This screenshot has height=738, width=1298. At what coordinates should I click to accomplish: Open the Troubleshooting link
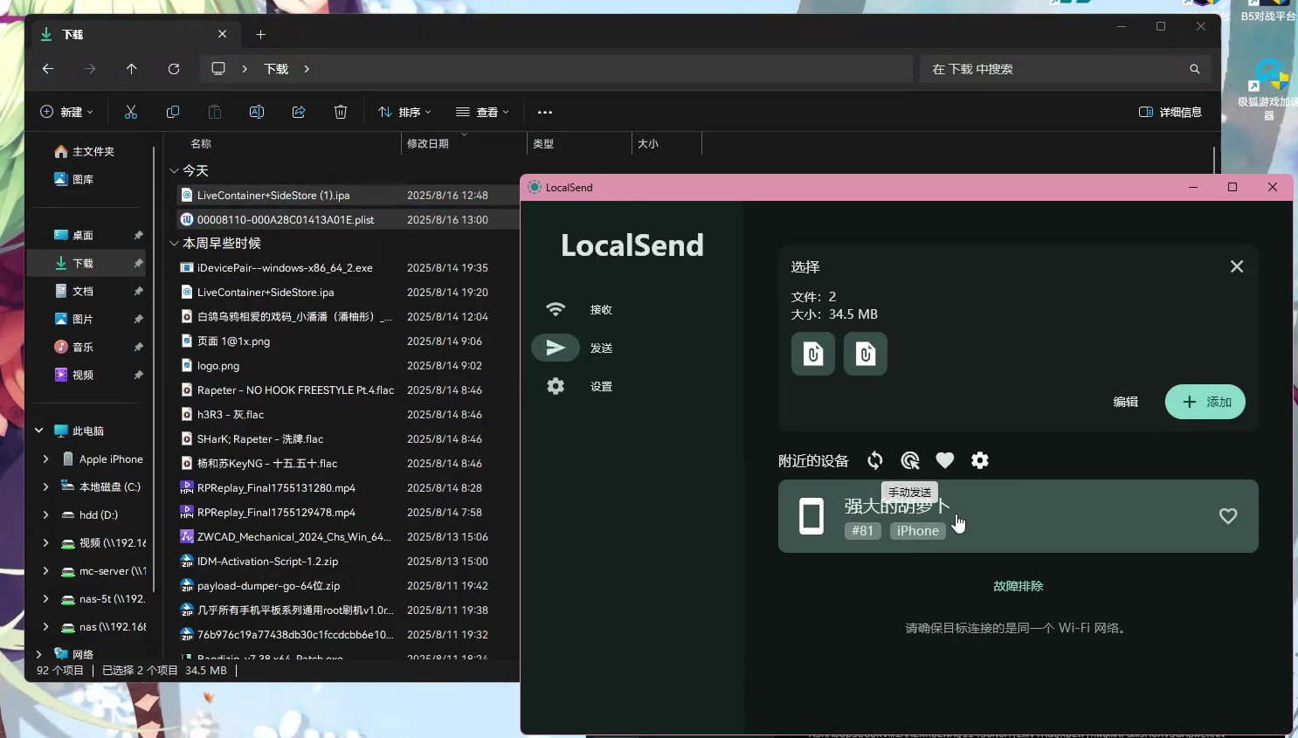pos(1018,586)
